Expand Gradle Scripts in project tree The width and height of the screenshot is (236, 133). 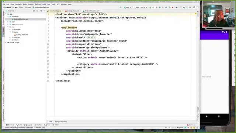coord(6,42)
